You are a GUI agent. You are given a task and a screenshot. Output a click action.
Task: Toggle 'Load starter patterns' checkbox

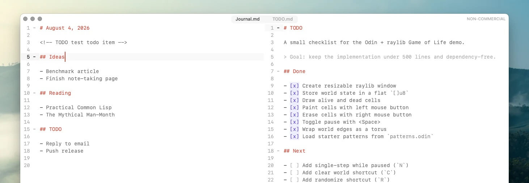coord(295,136)
